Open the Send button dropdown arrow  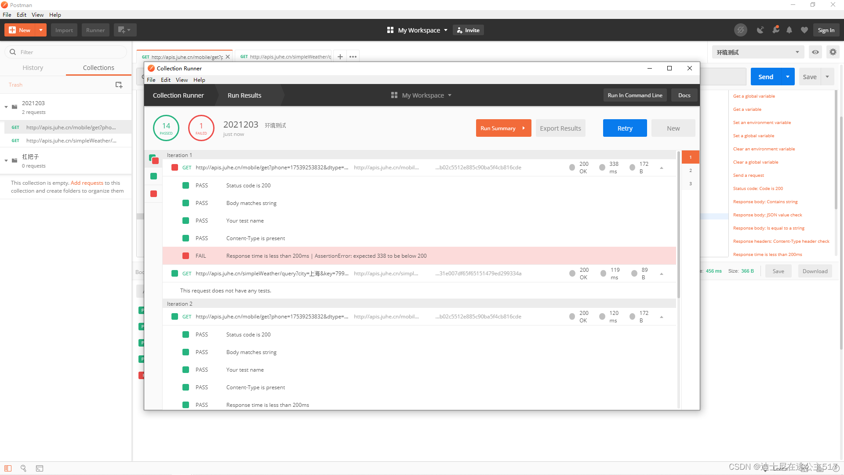(788, 77)
